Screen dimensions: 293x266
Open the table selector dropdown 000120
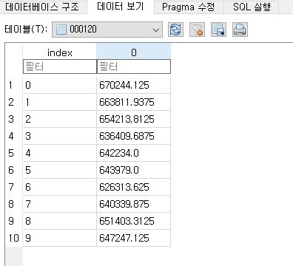(107, 30)
